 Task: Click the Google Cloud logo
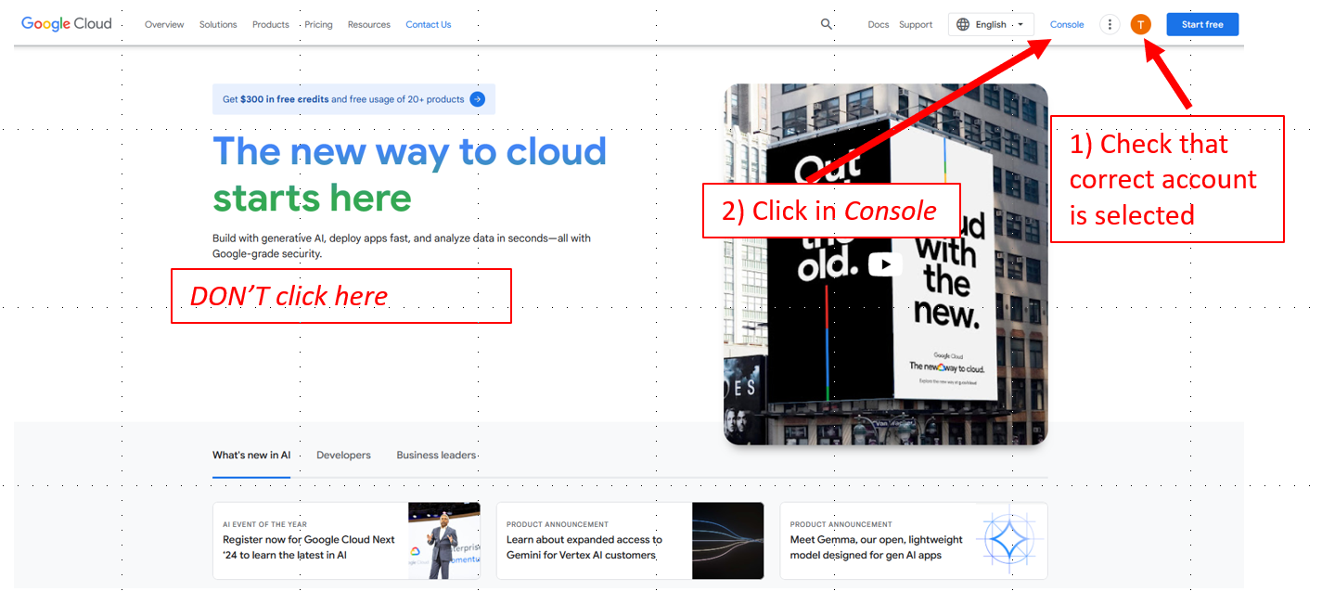67,24
